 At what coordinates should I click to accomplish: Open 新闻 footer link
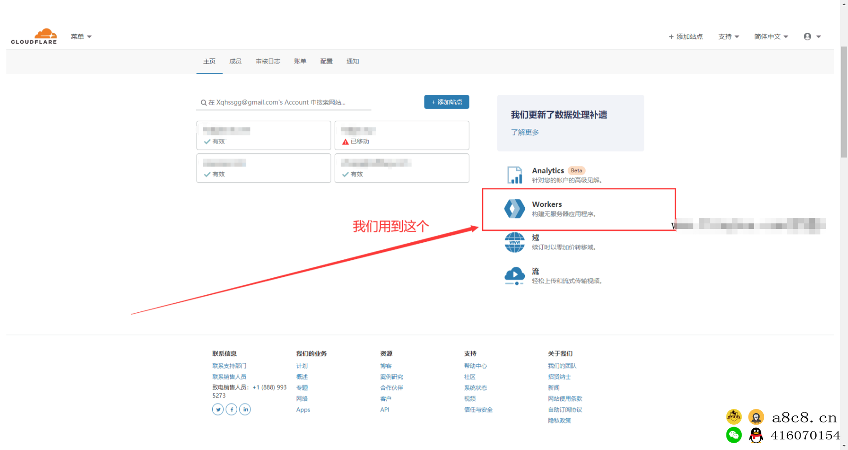point(554,388)
